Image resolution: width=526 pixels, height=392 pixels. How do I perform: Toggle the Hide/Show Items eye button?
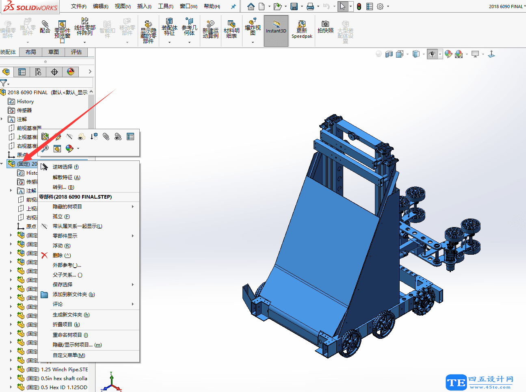tap(432, 54)
